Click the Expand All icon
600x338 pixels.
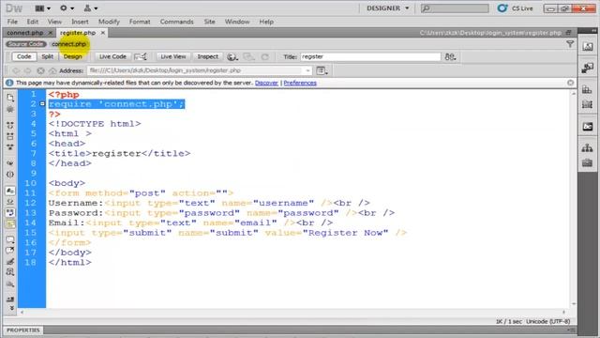[x=10, y=147]
